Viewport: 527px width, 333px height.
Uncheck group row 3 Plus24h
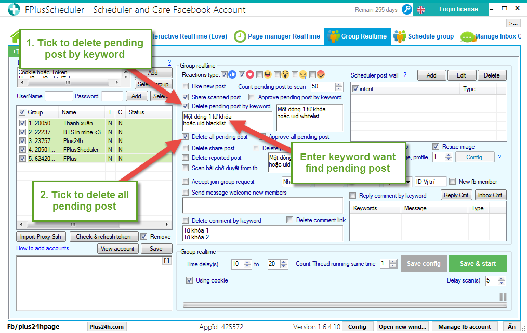(22, 140)
